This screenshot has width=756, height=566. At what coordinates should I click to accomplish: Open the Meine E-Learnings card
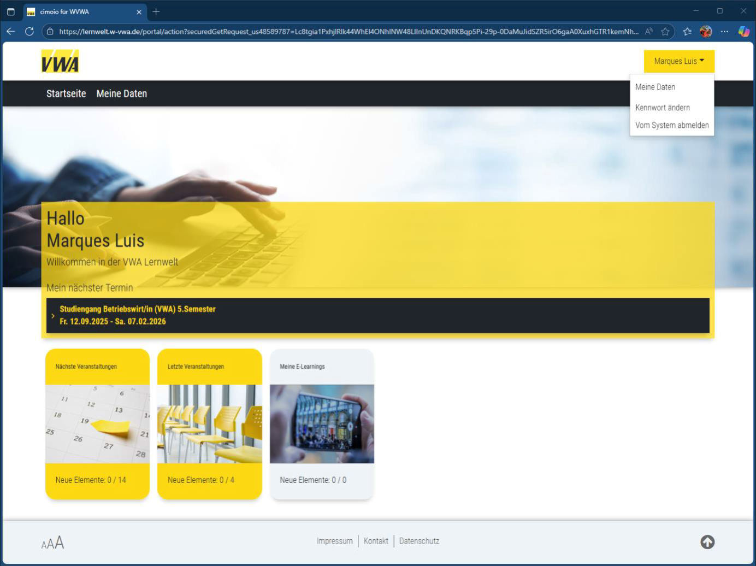coord(322,424)
